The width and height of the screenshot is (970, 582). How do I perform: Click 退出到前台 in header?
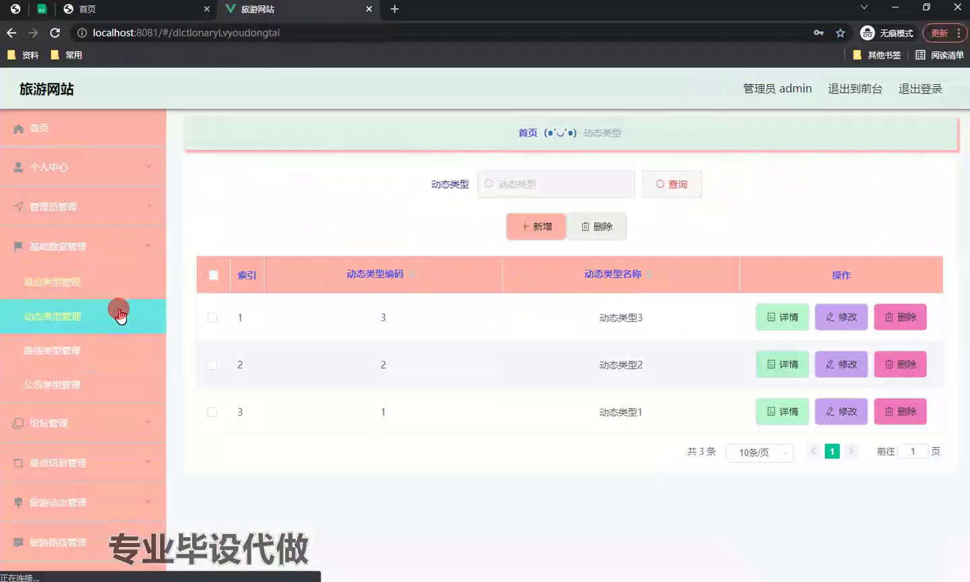[x=855, y=89]
